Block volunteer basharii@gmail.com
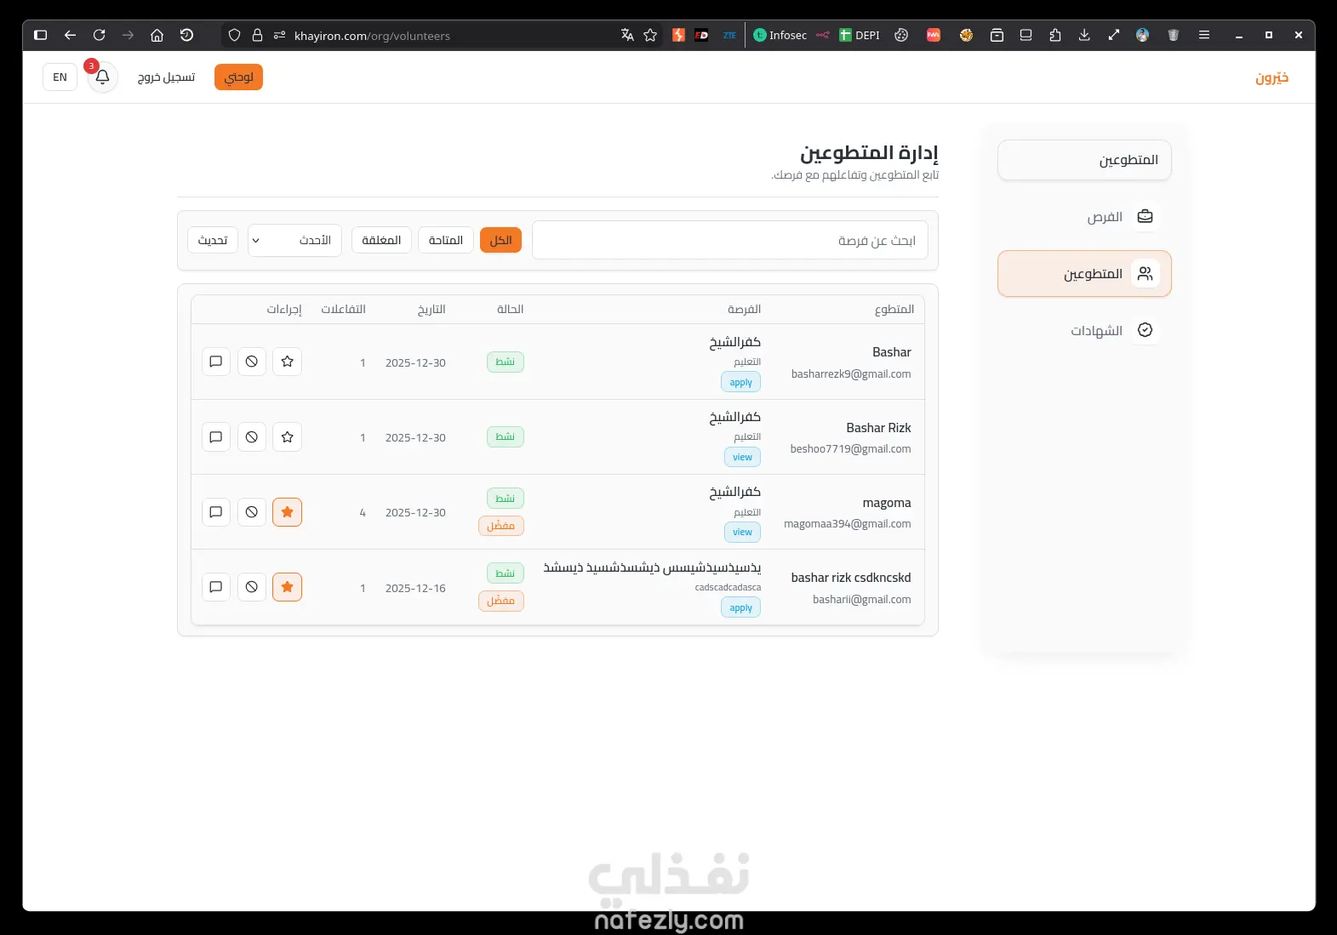This screenshot has height=935, width=1337. (252, 587)
